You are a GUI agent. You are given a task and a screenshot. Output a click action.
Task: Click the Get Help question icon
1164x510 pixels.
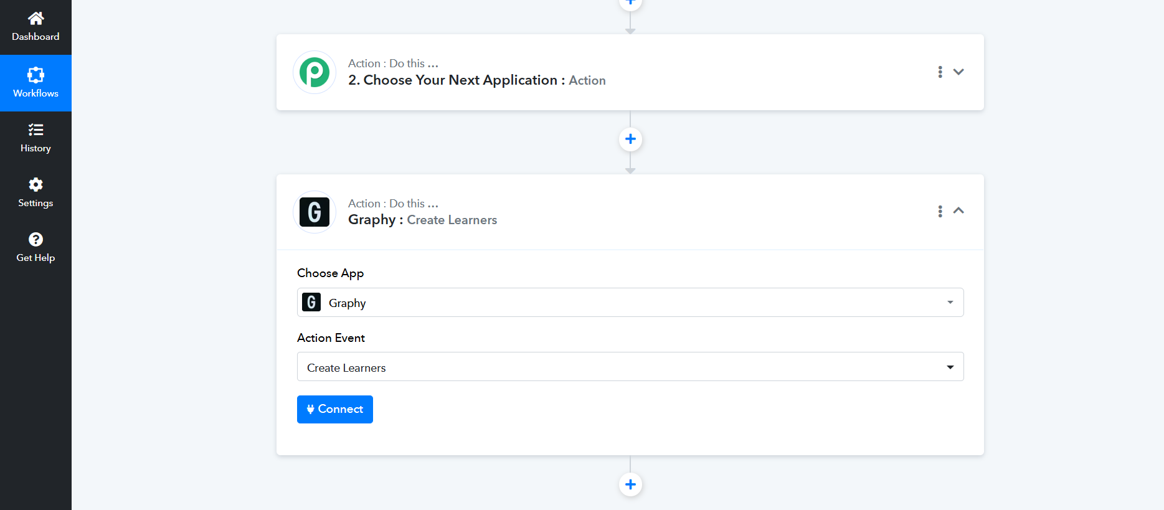point(35,239)
